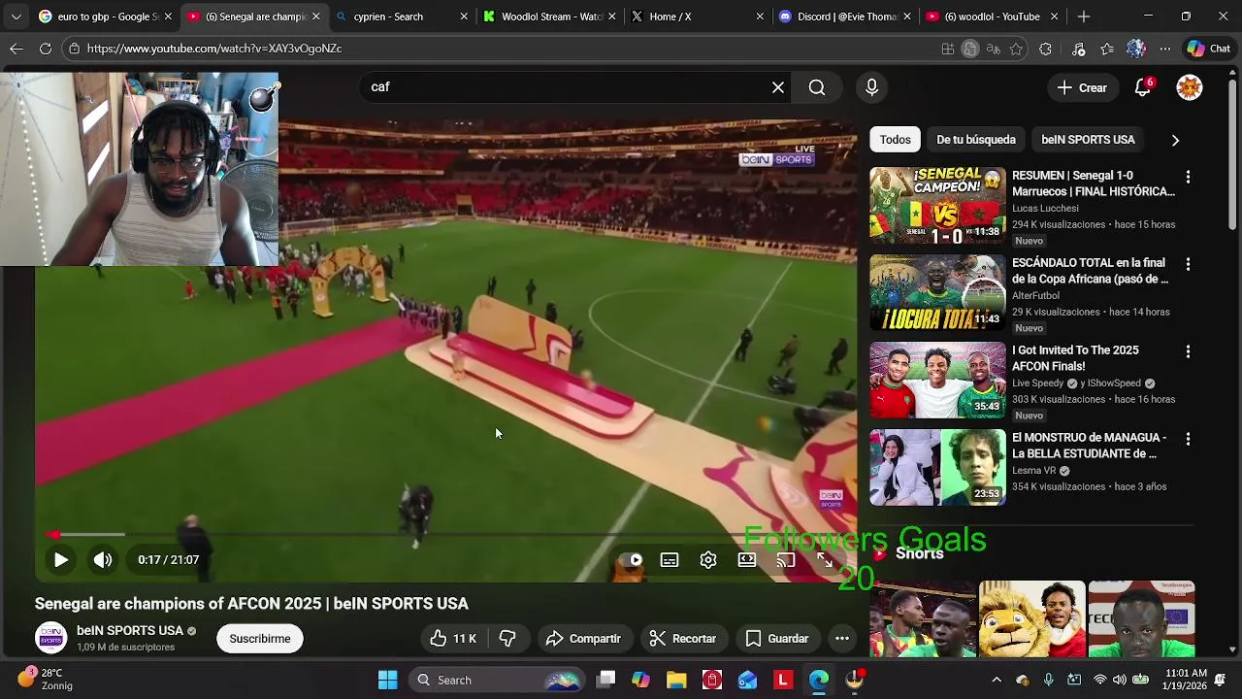This screenshot has height=699, width=1242.
Task: Mute the video volume speaker icon
Action: pos(103,560)
